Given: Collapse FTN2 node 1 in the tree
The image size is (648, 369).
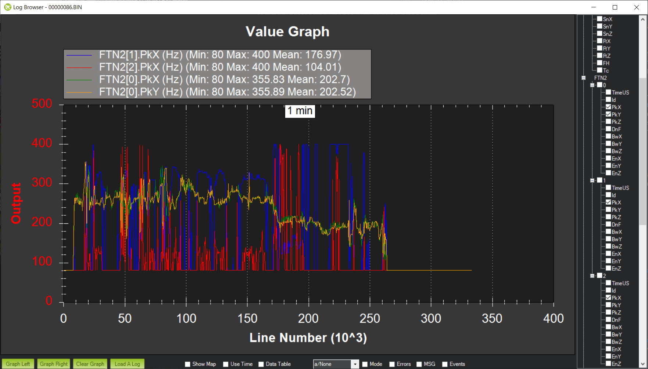Looking at the screenshot, I should click(x=592, y=180).
